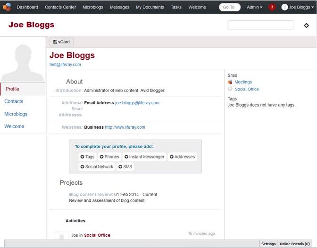Click the Liferay logo icon
Image resolution: width=317 pixels, height=248 pixels.
[x=7, y=7]
